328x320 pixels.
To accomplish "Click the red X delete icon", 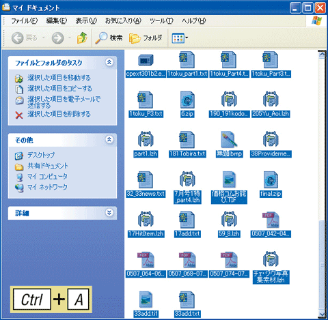I will click(19, 115).
